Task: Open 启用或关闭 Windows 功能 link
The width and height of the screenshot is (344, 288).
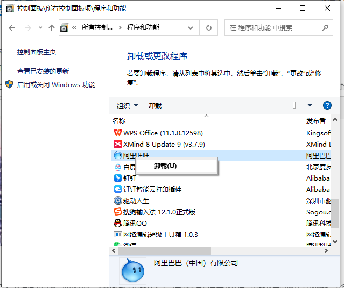Action: pos(56,84)
